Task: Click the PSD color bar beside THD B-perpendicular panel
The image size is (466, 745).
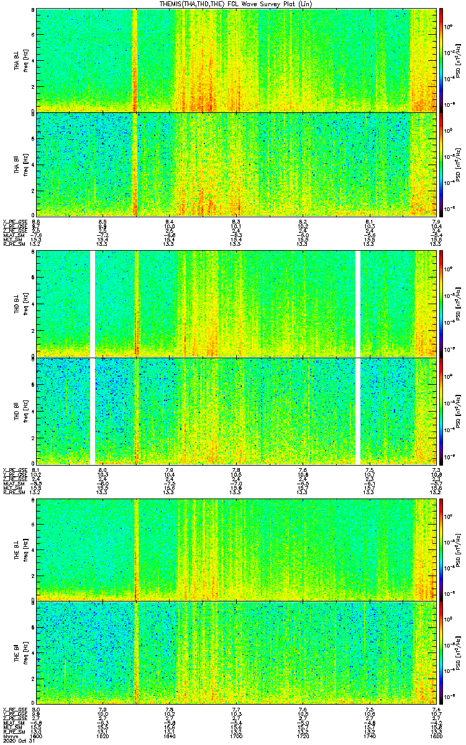Action: click(x=441, y=304)
